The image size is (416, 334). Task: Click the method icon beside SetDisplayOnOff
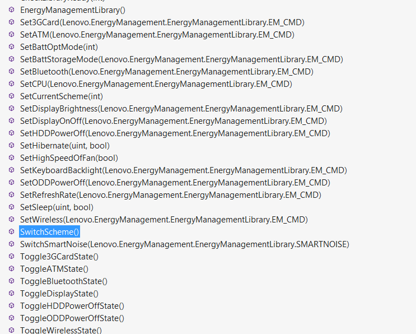(x=11, y=121)
